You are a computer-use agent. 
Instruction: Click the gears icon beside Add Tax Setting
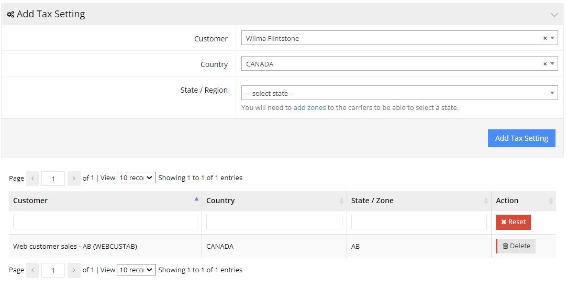click(10, 15)
